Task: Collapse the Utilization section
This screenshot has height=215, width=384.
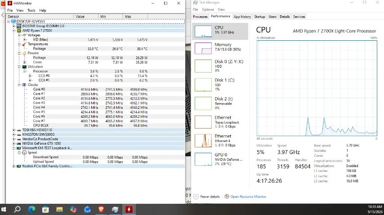Action: [x=19, y=67]
